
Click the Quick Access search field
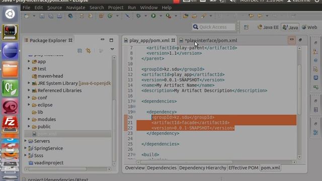pyautogui.click(x=213, y=27)
